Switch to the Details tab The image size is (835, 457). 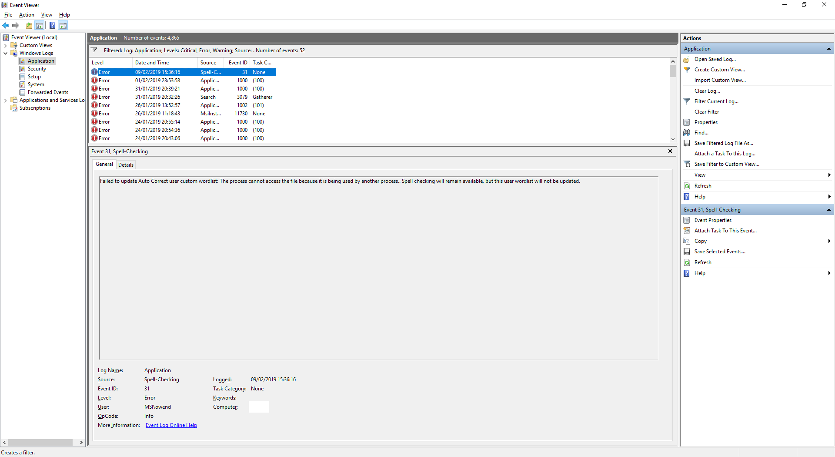point(126,165)
